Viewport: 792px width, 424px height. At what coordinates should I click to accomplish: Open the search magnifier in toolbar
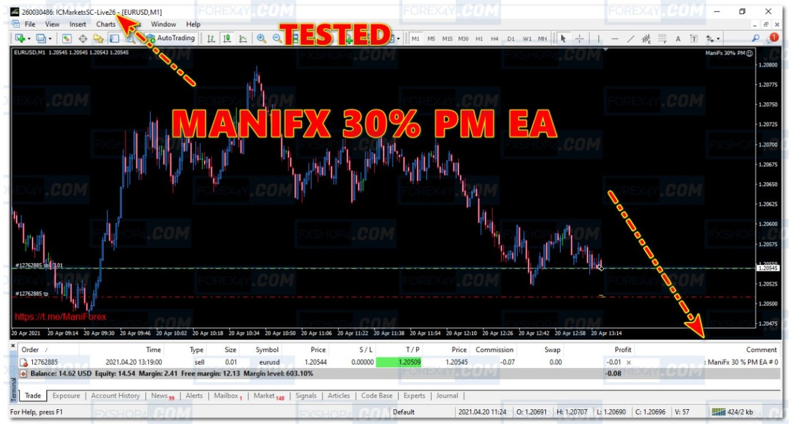point(755,38)
